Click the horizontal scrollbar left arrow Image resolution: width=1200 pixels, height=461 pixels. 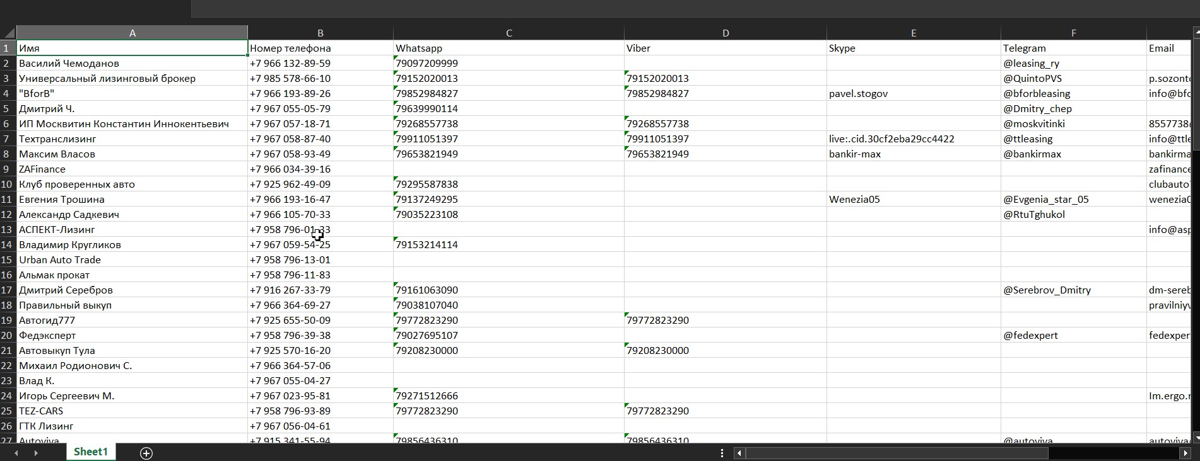click(739, 453)
